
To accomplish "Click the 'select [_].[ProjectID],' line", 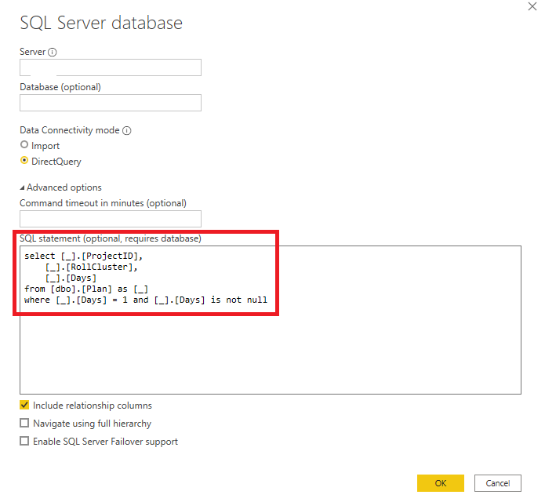I will click(83, 256).
